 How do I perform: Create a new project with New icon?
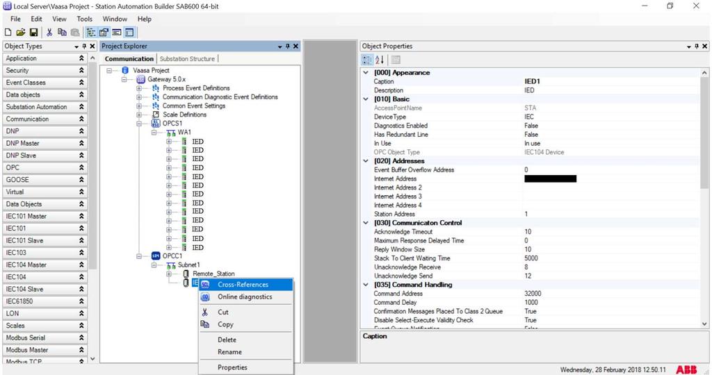coord(8,32)
